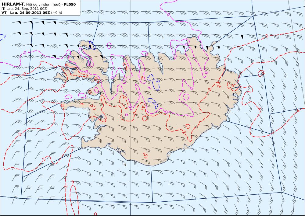This screenshot has height=216, width=305.
Task: Click the FL050 flight level label
Action: (70, 4)
